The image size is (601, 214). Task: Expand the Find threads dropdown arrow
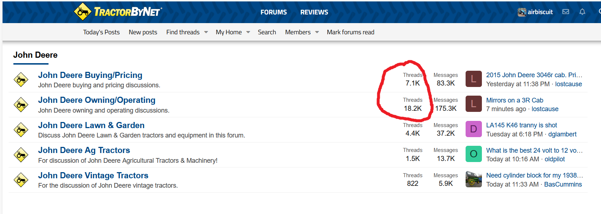[206, 32]
